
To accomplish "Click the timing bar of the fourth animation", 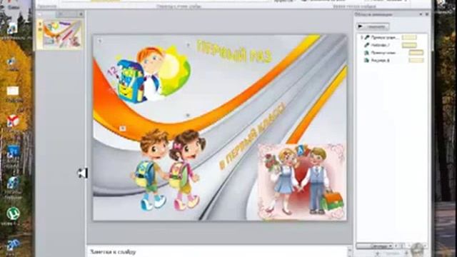I will tap(416, 60).
